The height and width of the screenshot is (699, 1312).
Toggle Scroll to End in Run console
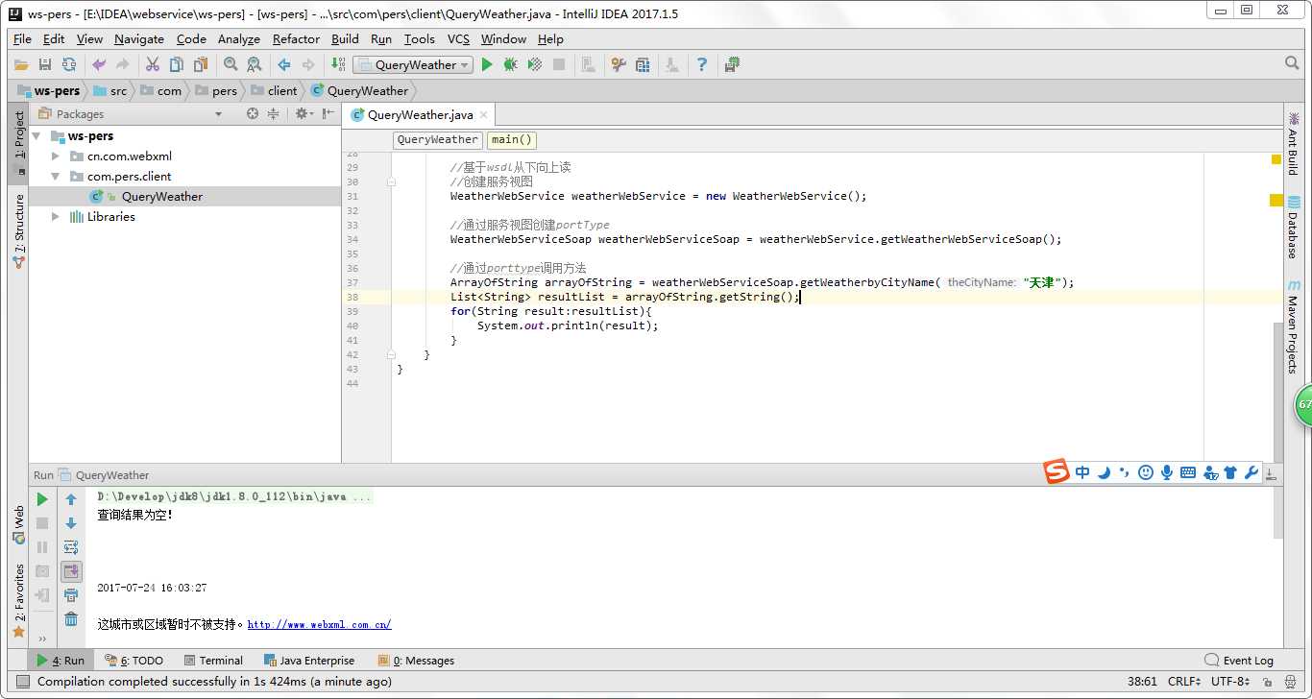(x=71, y=571)
